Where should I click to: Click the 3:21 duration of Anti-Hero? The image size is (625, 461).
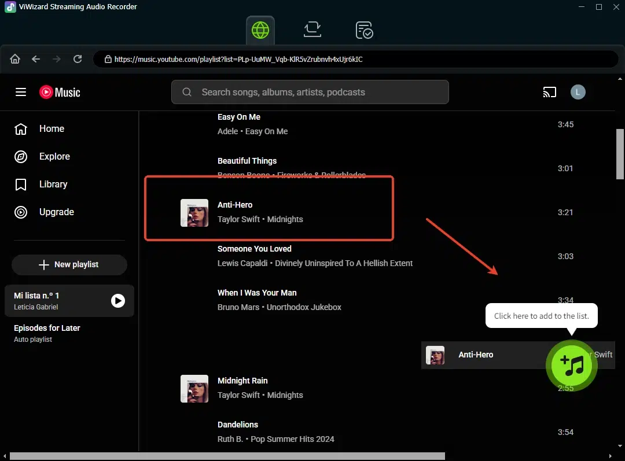(565, 212)
